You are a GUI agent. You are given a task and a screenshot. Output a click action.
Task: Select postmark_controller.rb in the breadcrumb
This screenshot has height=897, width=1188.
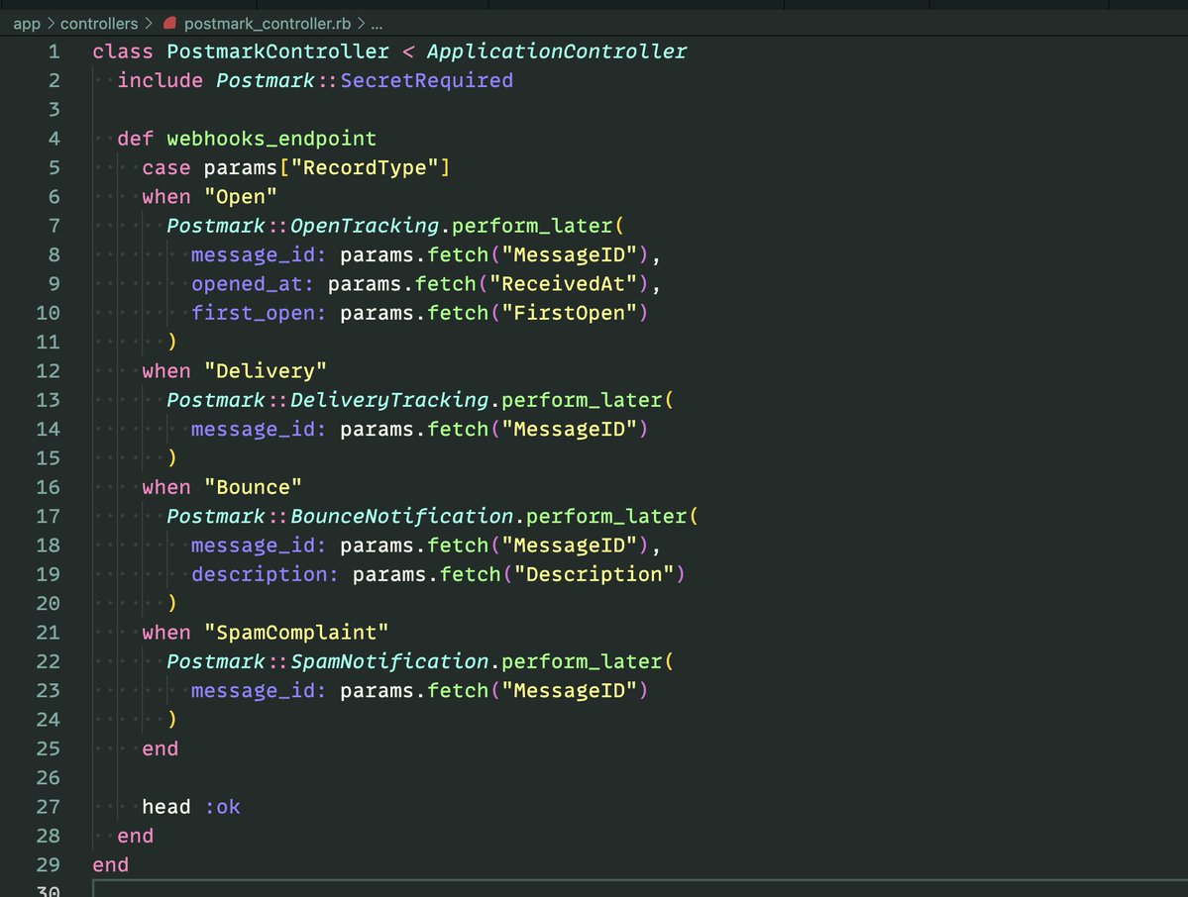click(268, 24)
